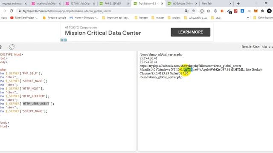Image resolution: width=273 pixels, height=153 pixels.
Task: Click the LEARN MORE ad button
Action: coord(191,32)
